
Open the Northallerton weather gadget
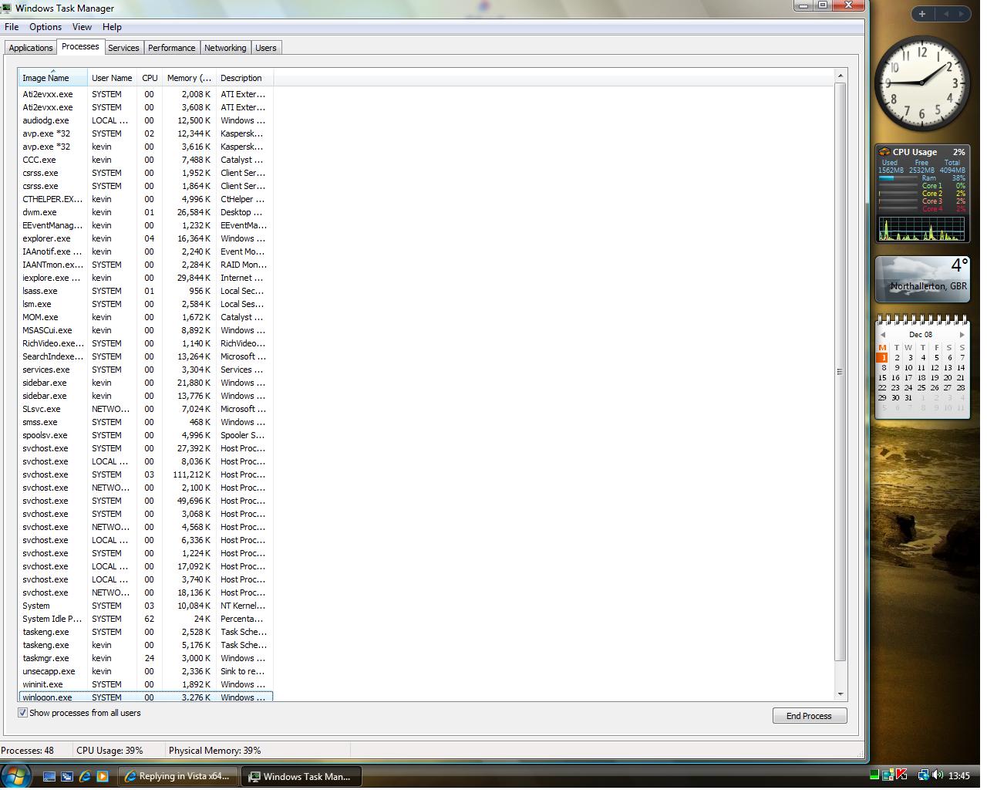(922, 279)
